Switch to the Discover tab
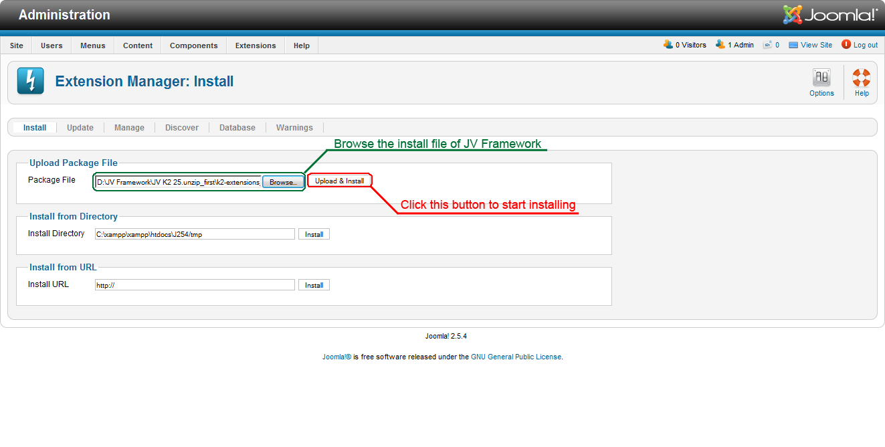 [182, 128]
